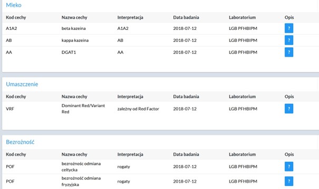
Task: Click Opis header in Umaszczenie table
Action: point(289,97)
